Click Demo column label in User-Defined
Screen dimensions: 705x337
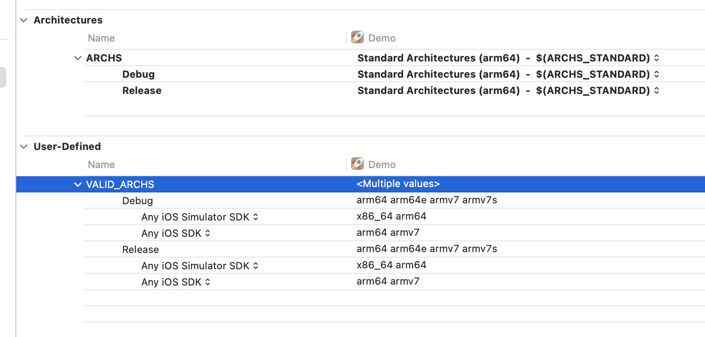pyautogui.click(x=382, y=165)
